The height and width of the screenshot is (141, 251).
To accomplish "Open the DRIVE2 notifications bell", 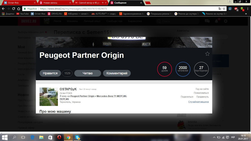I will pos(216,21).
